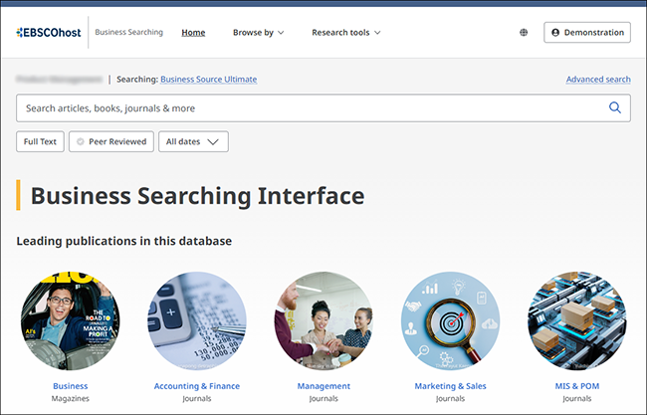
Task: Open Advanced search
Action: (x=598, y=80)
